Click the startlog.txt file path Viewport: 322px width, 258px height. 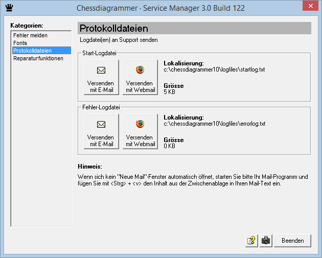pyautogui.click(x=214, y=69)
